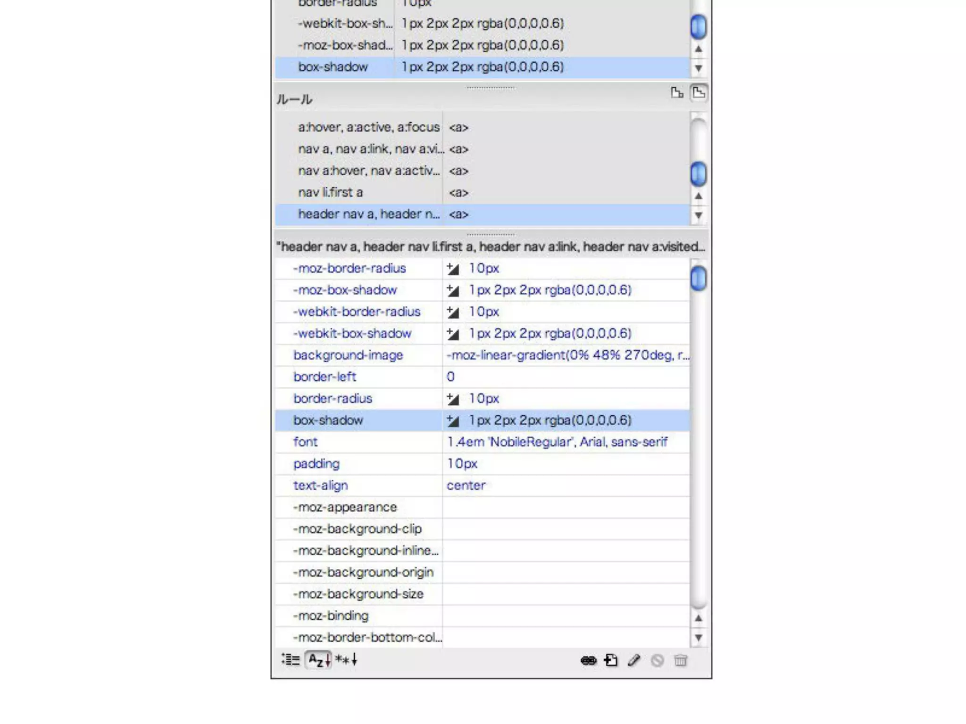Toggle cascade of rules view button

699,92
